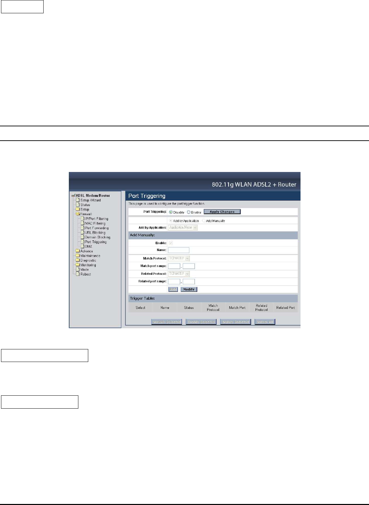Click Related port range end field
369x505 pixels.
189,282
